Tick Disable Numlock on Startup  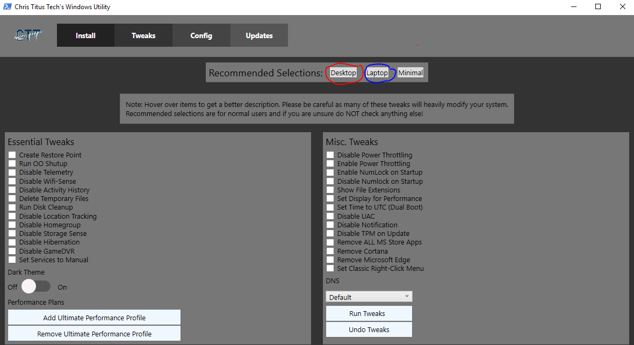(x=330, y=181)
